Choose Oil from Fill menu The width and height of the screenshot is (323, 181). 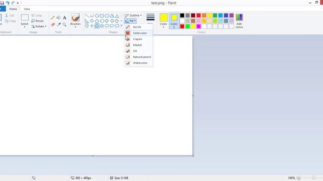139,51
